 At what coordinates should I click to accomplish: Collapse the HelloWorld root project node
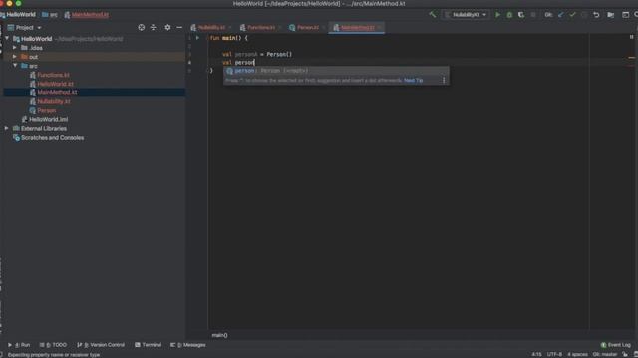pos(7,38)
